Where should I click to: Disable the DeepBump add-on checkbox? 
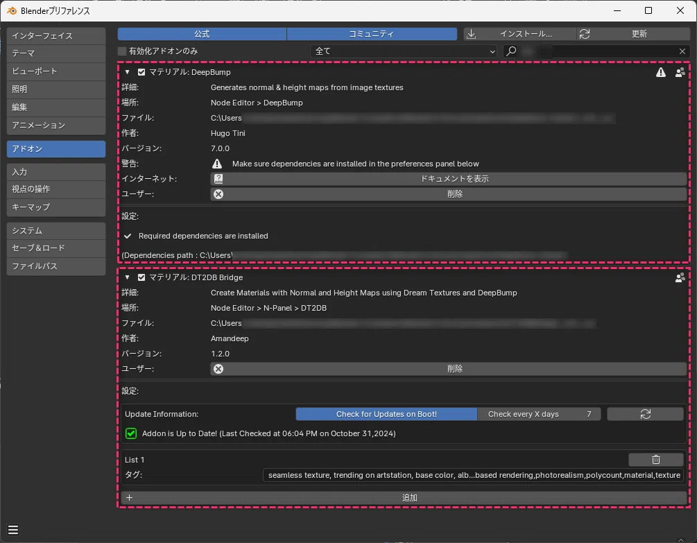click(141, 72)
